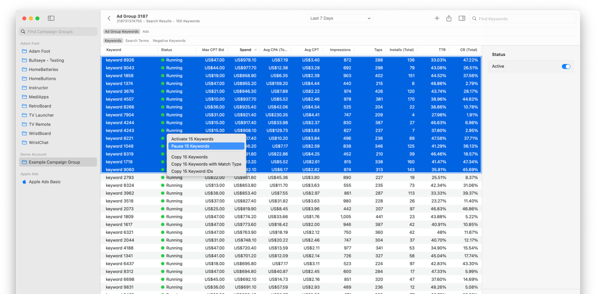Screen dimensions: 596x294
Task: Choose Copy 15 Keywords with Match Type
Action: coord(206,164)
